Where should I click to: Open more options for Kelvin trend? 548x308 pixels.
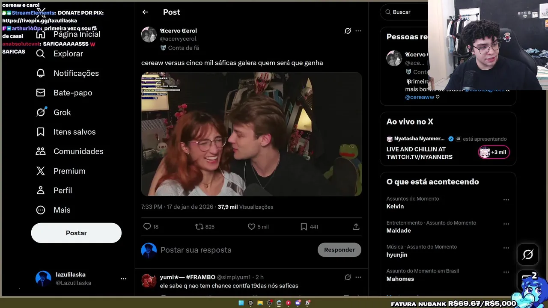pyautogui.click(x=506, y=200)
